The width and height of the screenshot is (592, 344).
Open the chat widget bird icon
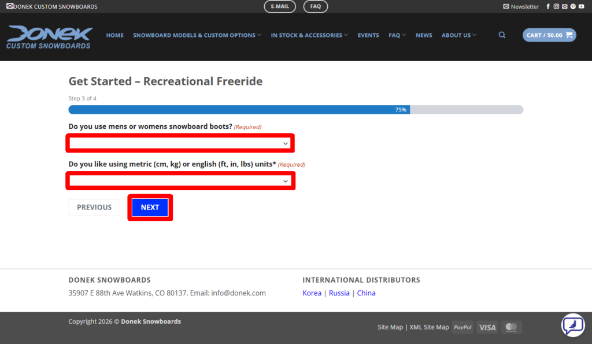click(572, 326)
